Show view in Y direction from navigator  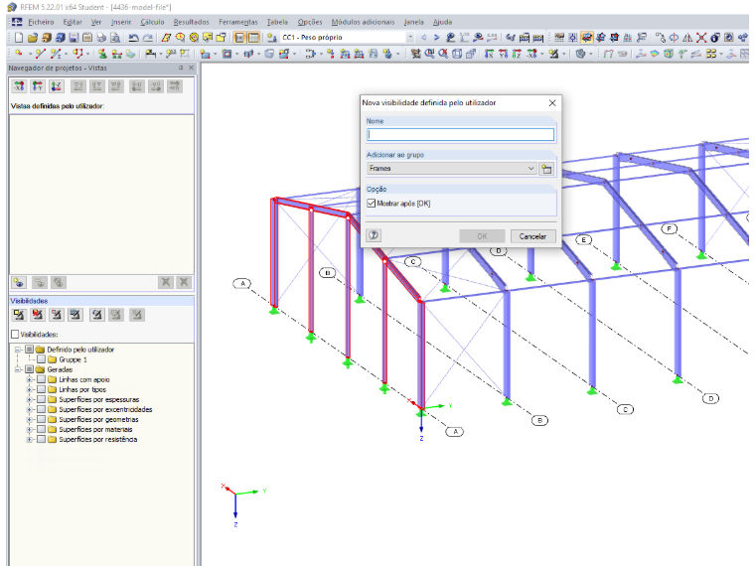click(38, 86)
